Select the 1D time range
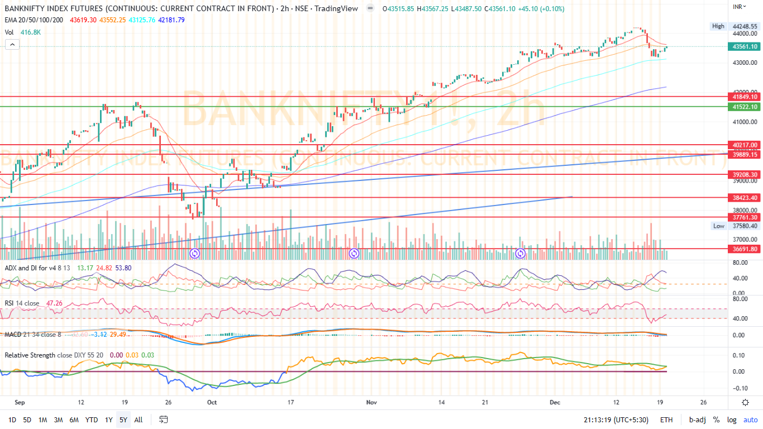The width and height of the screenshot is (763, 429). point(12,420)
